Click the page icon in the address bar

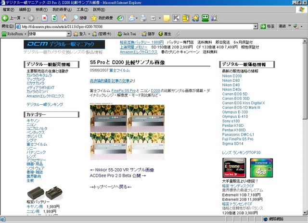[x=18, y=26]
